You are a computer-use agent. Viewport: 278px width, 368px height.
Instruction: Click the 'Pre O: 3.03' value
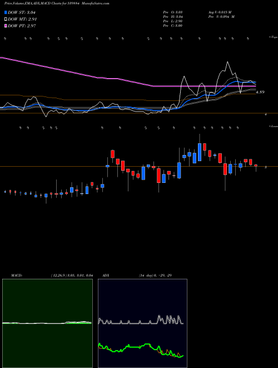click(173, 12)
